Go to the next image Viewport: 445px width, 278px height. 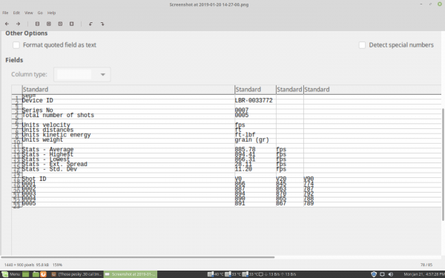[x=18, y=24]
